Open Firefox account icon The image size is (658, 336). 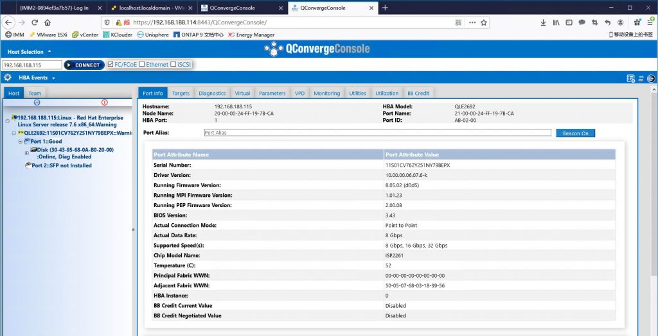[620, 22]
